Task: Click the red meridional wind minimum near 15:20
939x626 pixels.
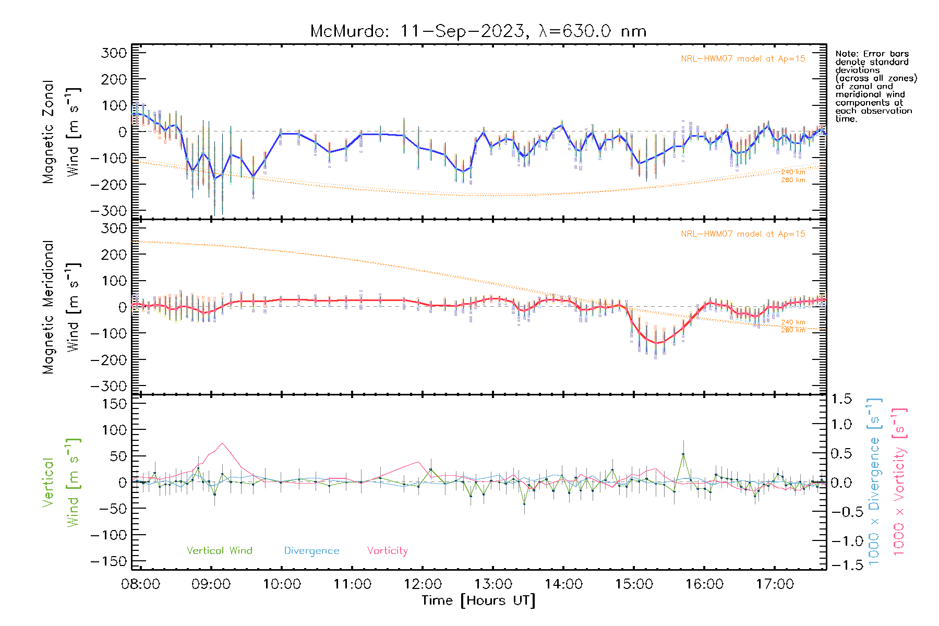Action: coord(657,343)
